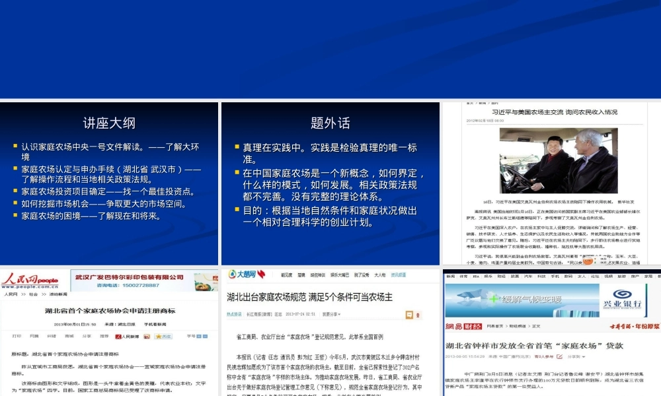This screenshot has height=396, width=661.
Task: Click bullet 家庭农场投资项目确定
Action: click(109, 191)
